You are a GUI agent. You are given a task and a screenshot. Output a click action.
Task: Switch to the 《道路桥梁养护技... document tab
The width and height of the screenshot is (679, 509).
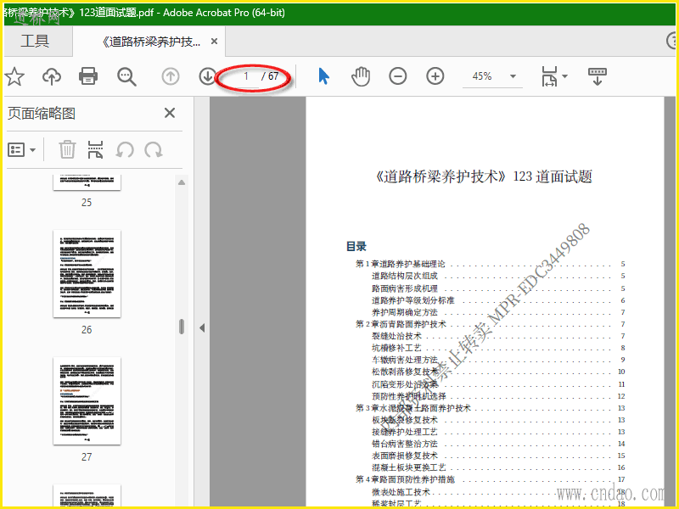[x=151, y=42]
